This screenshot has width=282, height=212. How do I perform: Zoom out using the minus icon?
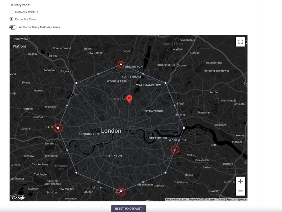[x=240, y=190]
